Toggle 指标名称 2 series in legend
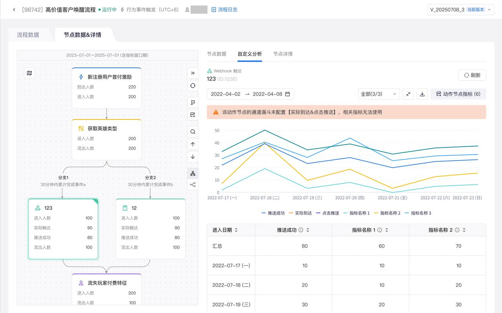 (387, 213)
